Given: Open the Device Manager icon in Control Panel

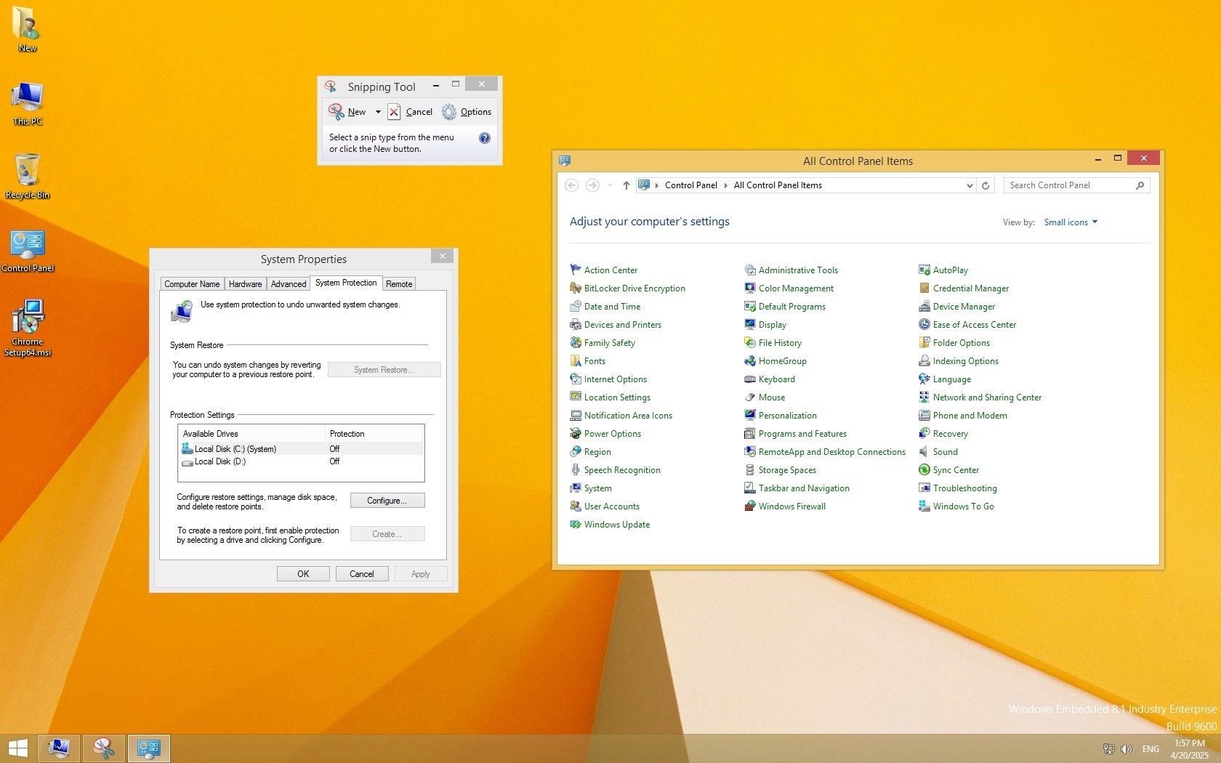Looking at the screenshot, I should 924,307.
